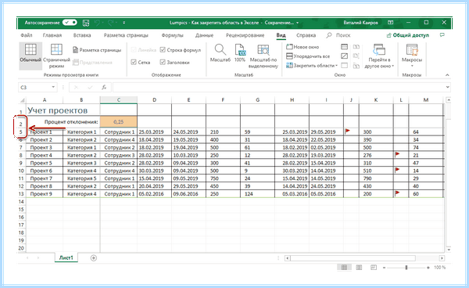Toggle the Автосохранение switch
The image size is (469, 288).
(70, 23)
